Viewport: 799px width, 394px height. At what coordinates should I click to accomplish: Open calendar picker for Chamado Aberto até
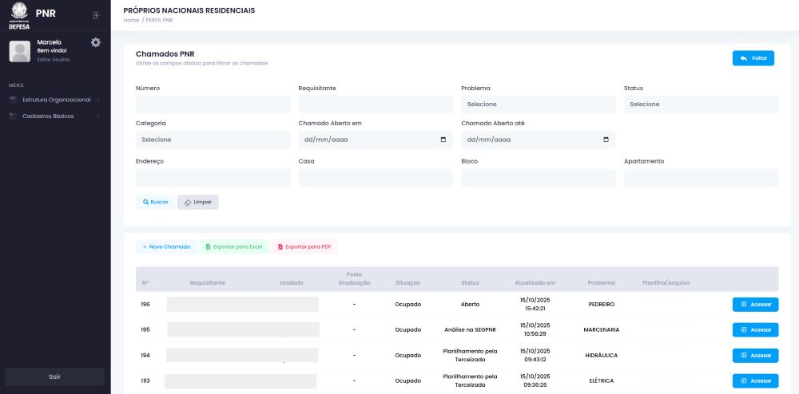pos(606,140)
